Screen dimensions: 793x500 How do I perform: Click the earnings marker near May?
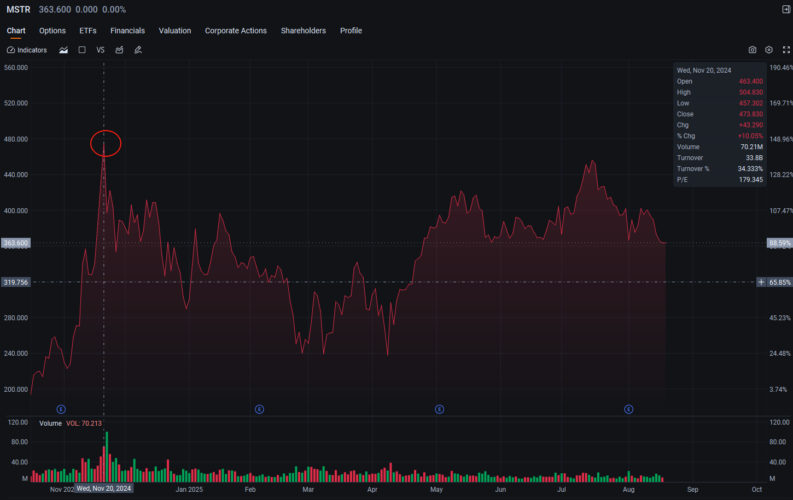(x=439, y=409)
